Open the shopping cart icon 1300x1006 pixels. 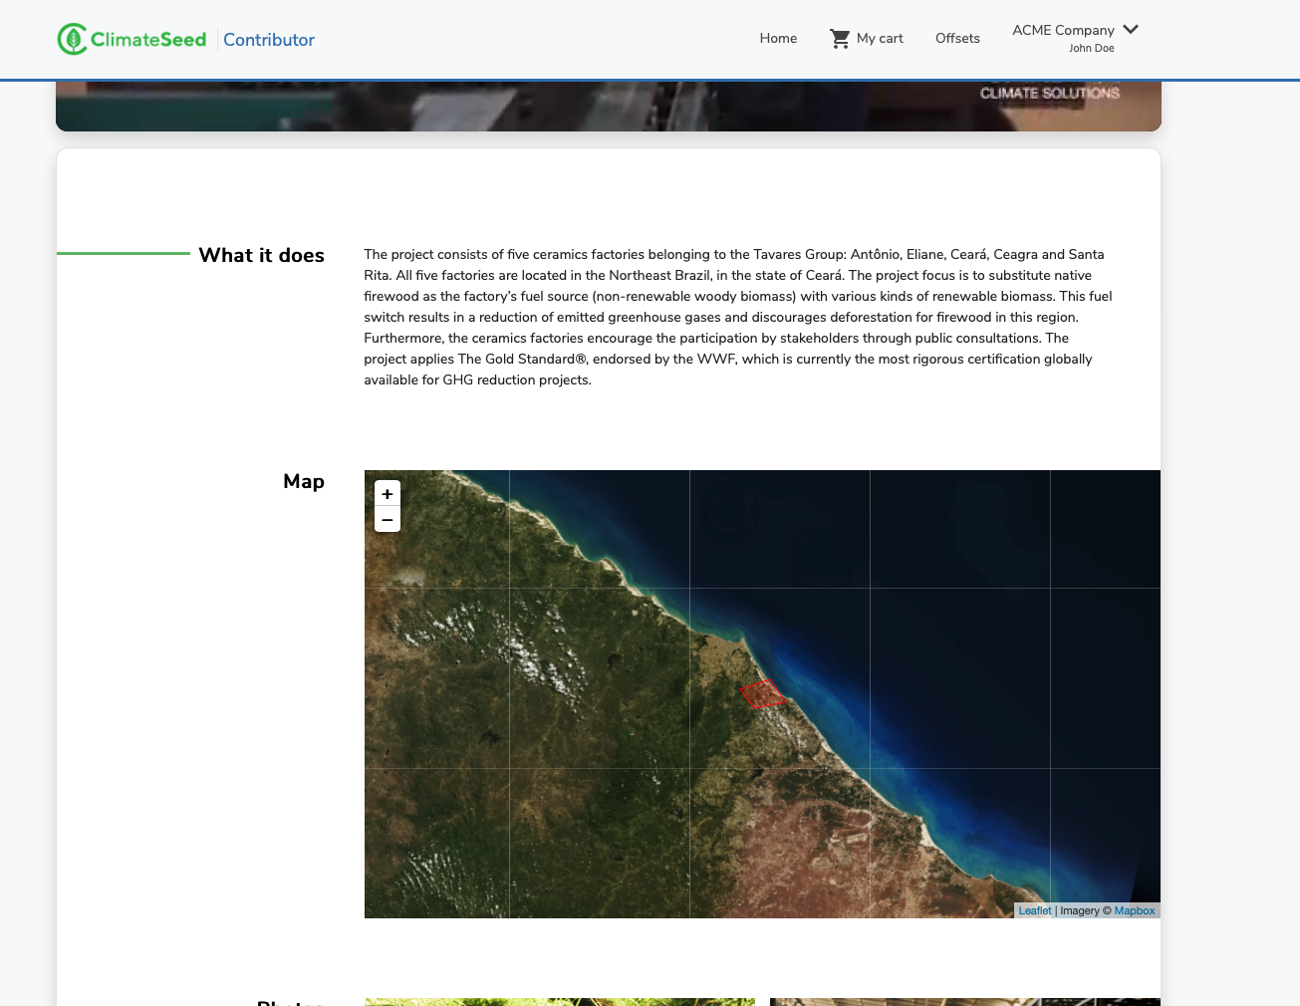[x=840, y=39]
